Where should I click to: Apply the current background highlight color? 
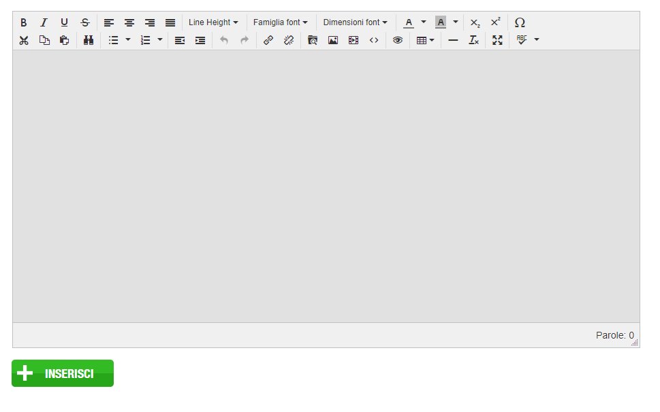pyautogui.click(x=440, y=22)
